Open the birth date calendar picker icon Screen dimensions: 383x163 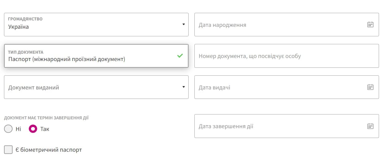[x=370, y=24]
